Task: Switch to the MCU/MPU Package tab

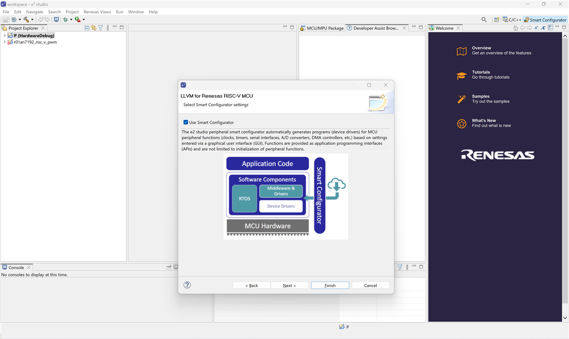Action: 322,28
